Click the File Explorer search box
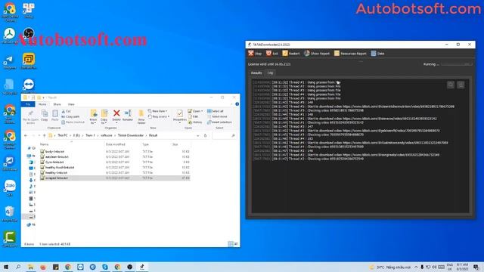This screenshot has height=272, width=484. (224, 135)
